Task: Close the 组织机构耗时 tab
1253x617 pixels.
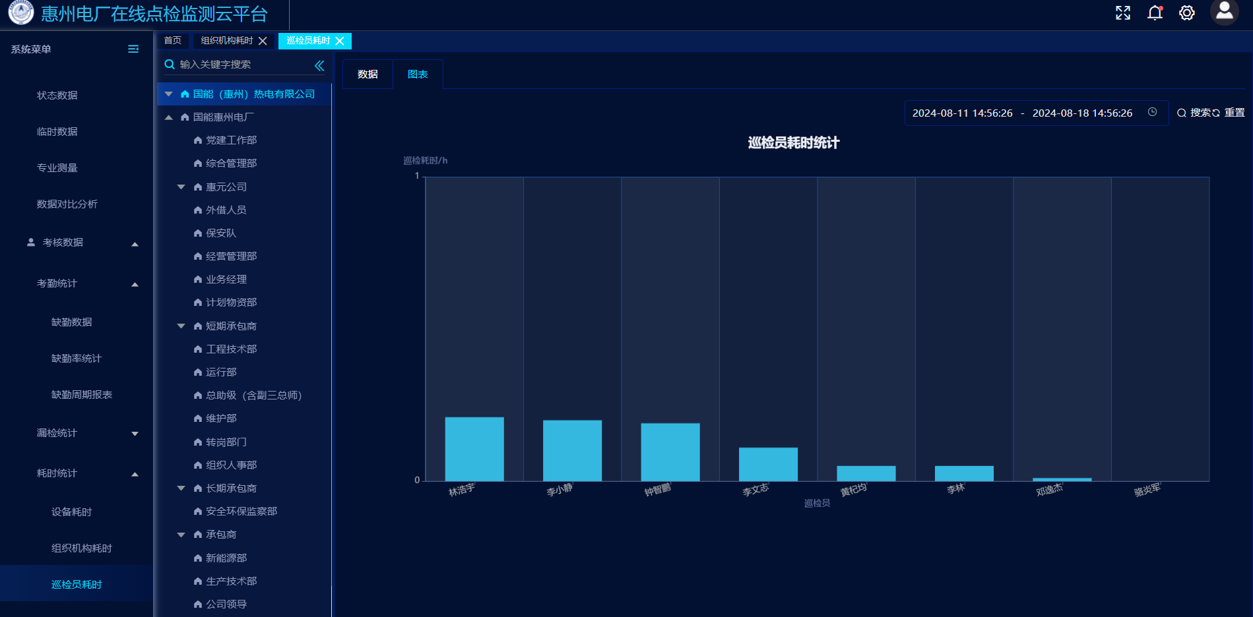Action: pos(263,41)
